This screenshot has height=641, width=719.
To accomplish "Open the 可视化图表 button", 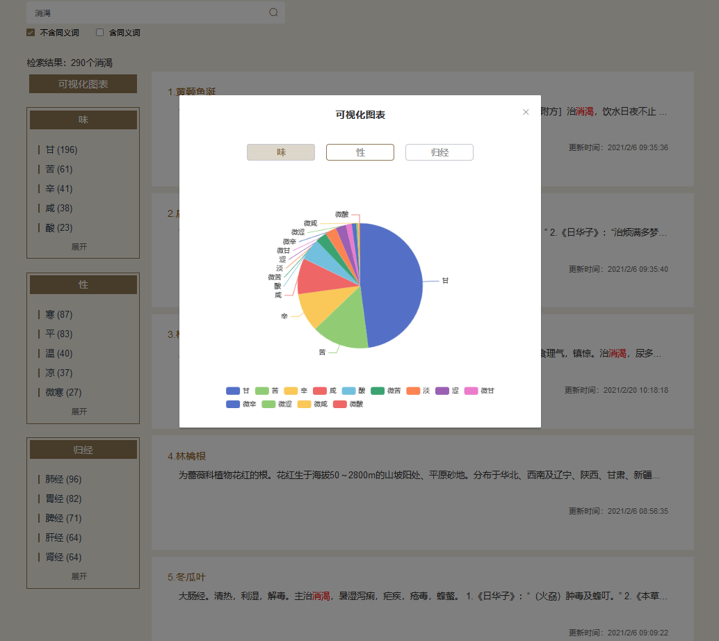I will click(83, 84).
